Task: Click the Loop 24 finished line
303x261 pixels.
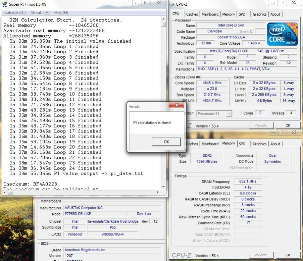Action: click(x=55, y=168)
